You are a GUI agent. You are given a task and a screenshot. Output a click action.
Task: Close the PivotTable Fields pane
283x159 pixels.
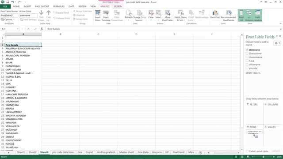[x=280, y=36]
